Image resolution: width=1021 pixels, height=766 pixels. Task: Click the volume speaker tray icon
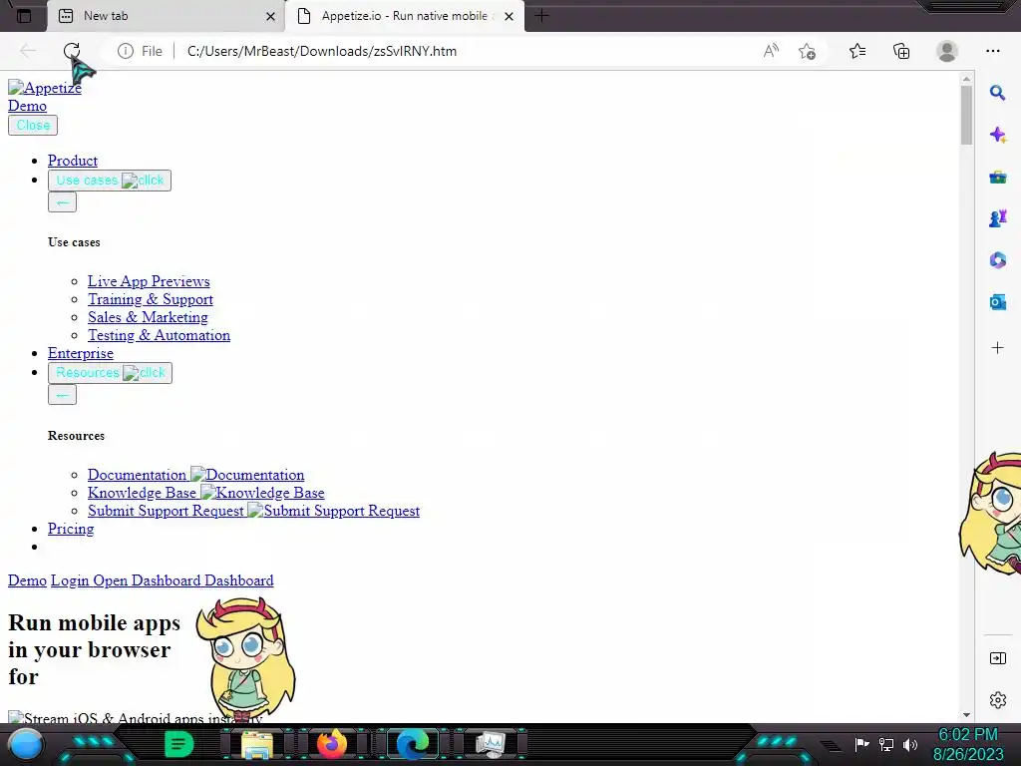pyautogui.click(x=910, y=744)
